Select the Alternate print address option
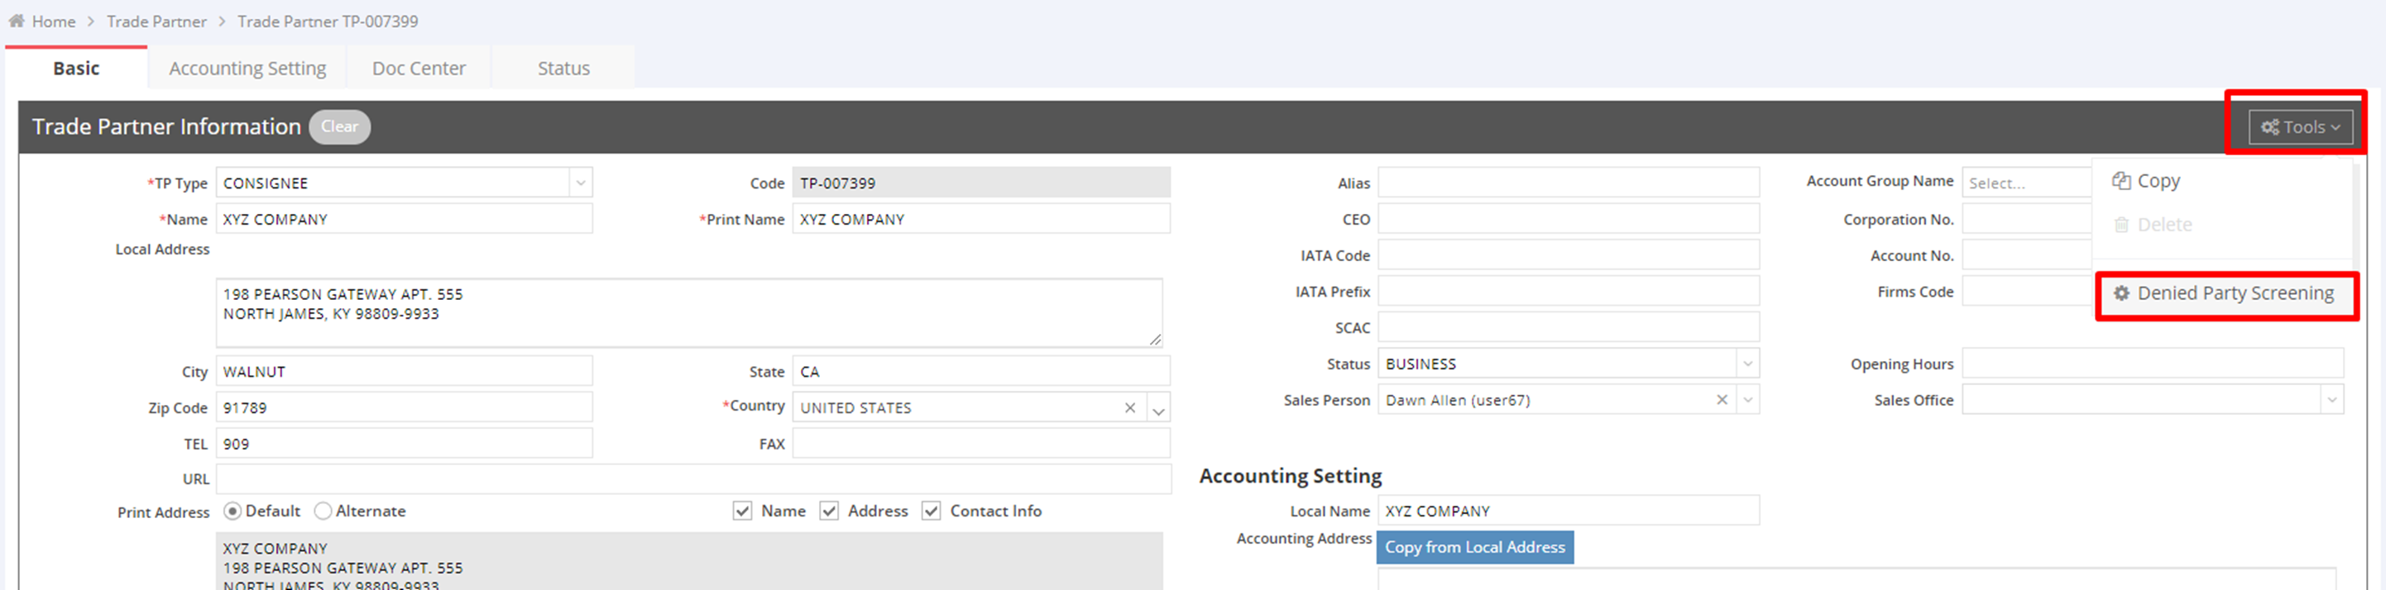 (x=323, y=511)
